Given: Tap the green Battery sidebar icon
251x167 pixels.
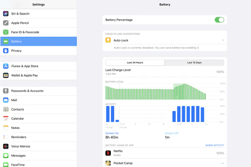Looking at the screenshot, I should pos(6,41).
